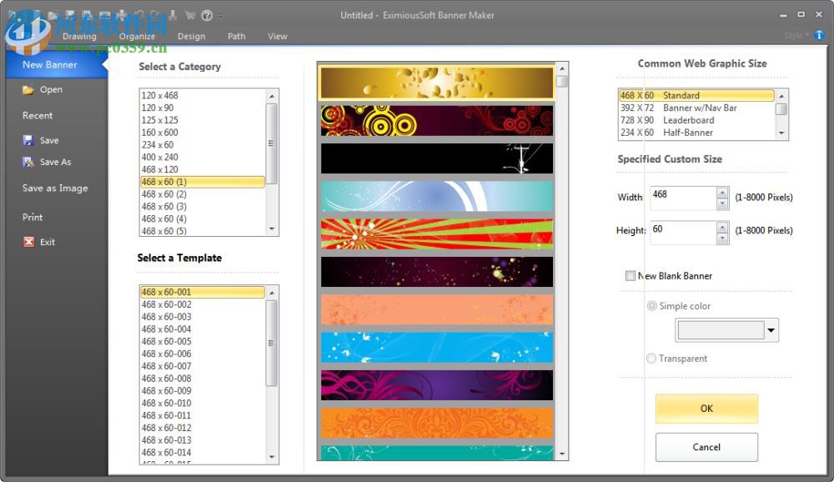Click the red X Exit icon in sidebar
834x482 pixels.
tap(27, 242)
